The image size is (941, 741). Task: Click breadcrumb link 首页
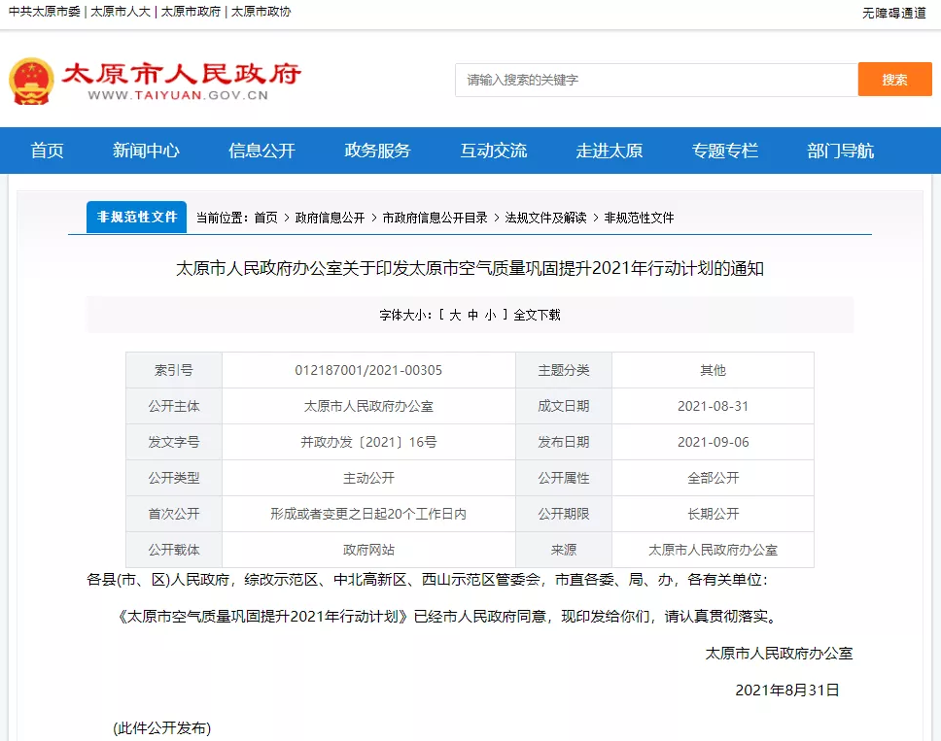[265, 218]
